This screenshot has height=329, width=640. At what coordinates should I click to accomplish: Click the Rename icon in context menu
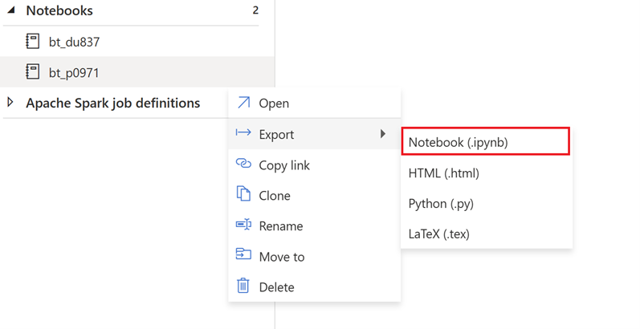click(243, 225)
